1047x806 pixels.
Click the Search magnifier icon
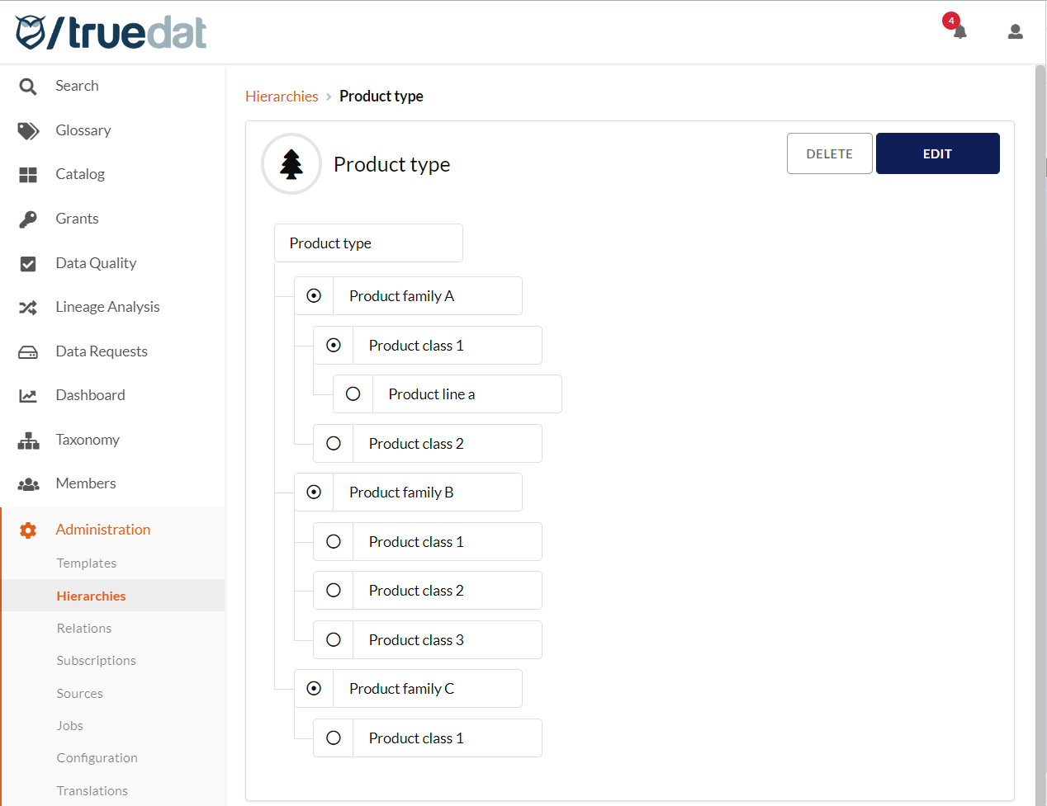click(x=28, y=87)
